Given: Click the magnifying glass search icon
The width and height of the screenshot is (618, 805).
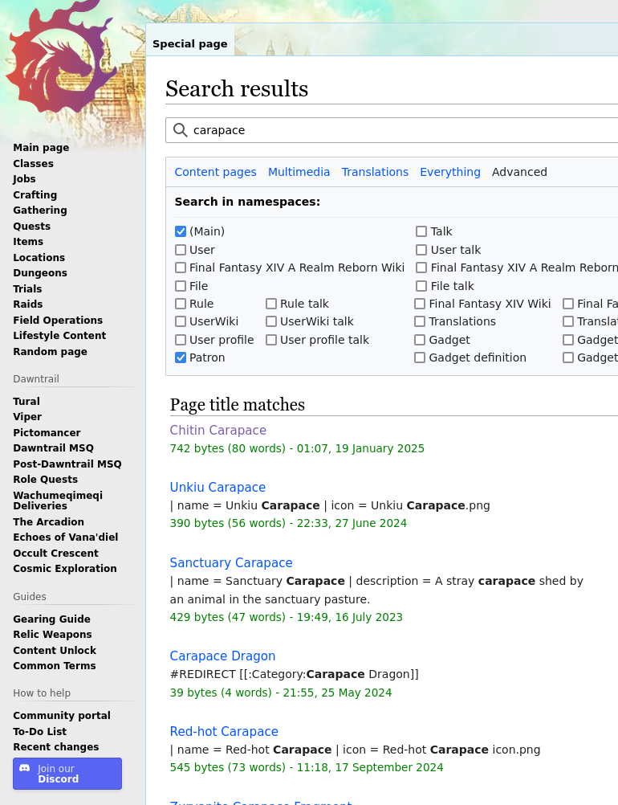Looking at the screenshot, I should click(180, 130).
